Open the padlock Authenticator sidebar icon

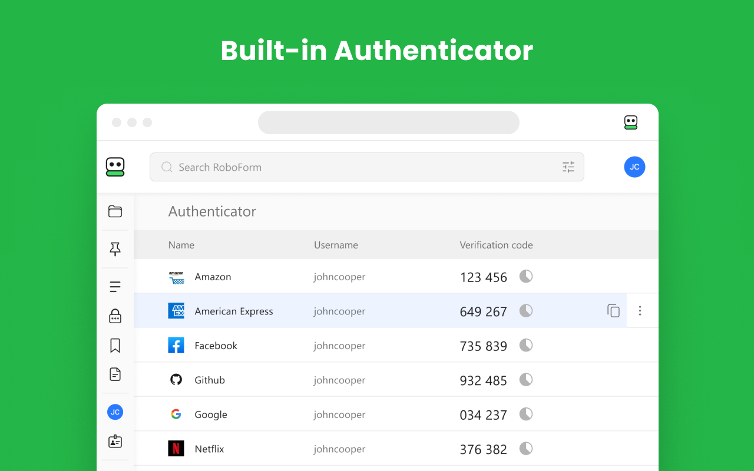(115, 316)
